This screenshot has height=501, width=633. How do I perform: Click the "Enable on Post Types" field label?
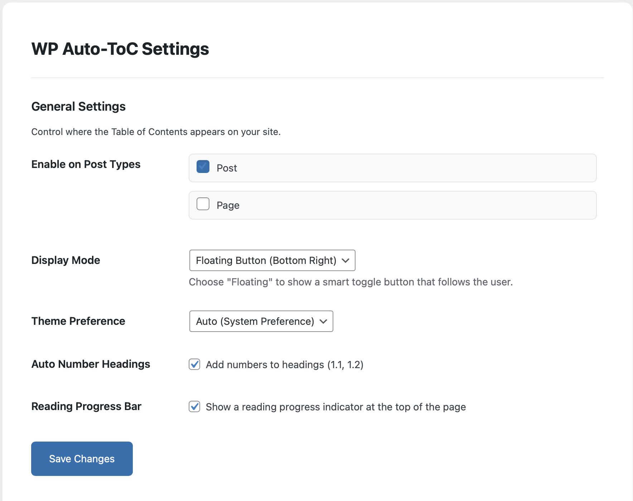coord(86,164)
